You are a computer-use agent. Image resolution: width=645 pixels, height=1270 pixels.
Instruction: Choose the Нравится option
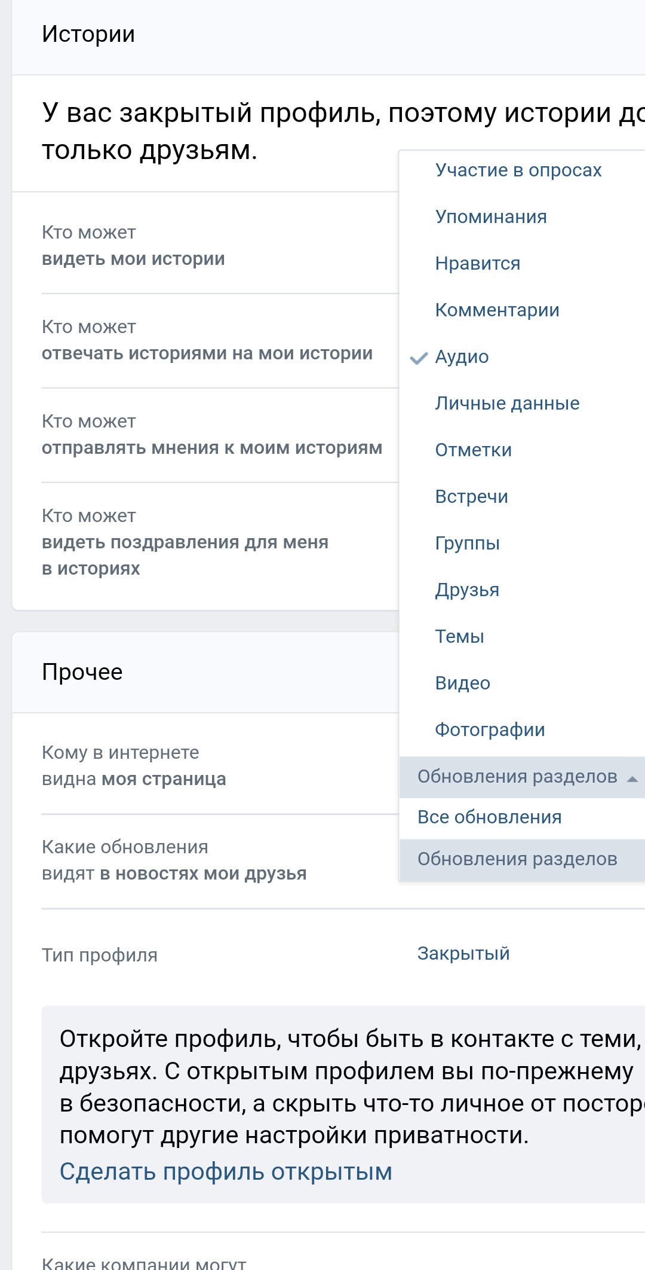(x=477, y=264)
